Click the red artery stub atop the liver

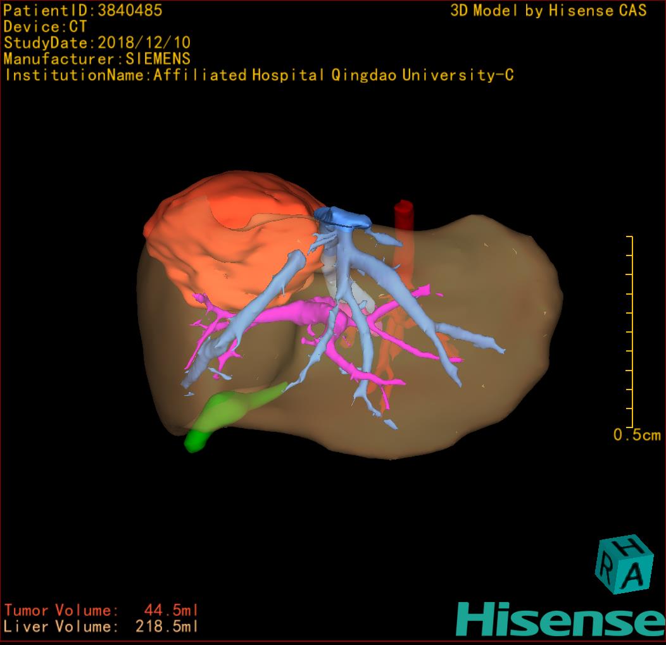pyautogui.click(x=403, y=216)
